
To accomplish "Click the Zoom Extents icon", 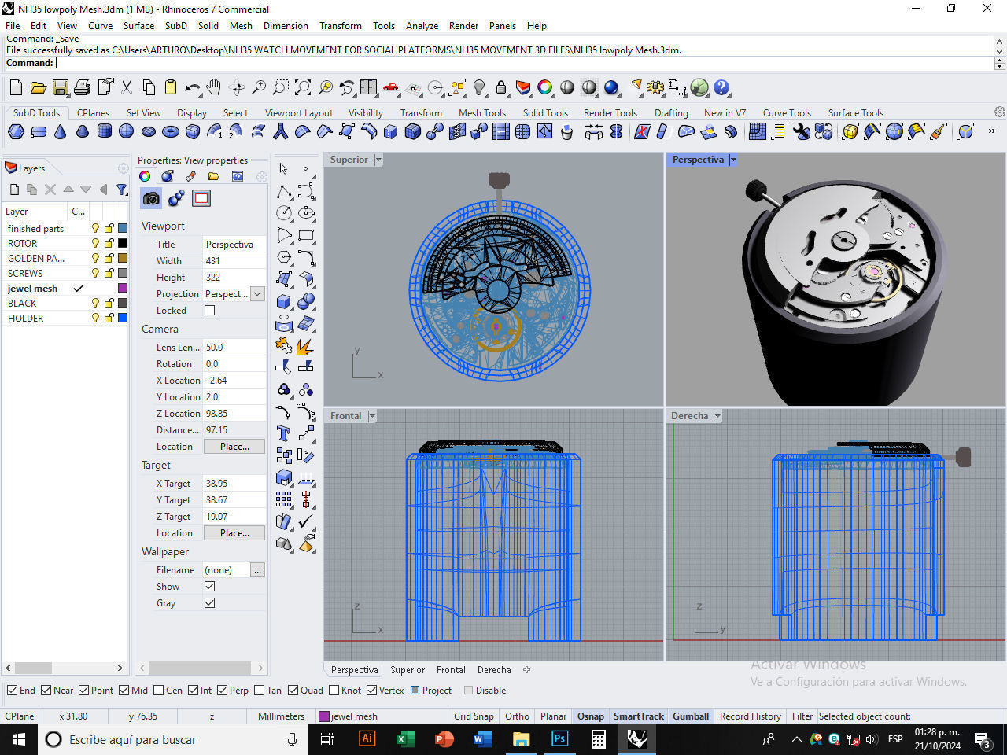I will (x=303, y=87).
